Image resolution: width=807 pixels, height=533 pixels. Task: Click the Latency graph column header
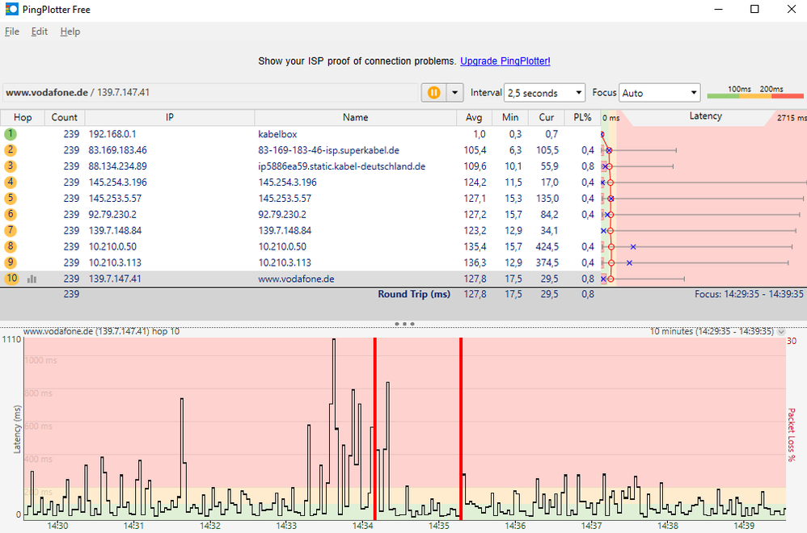point(705,116)
